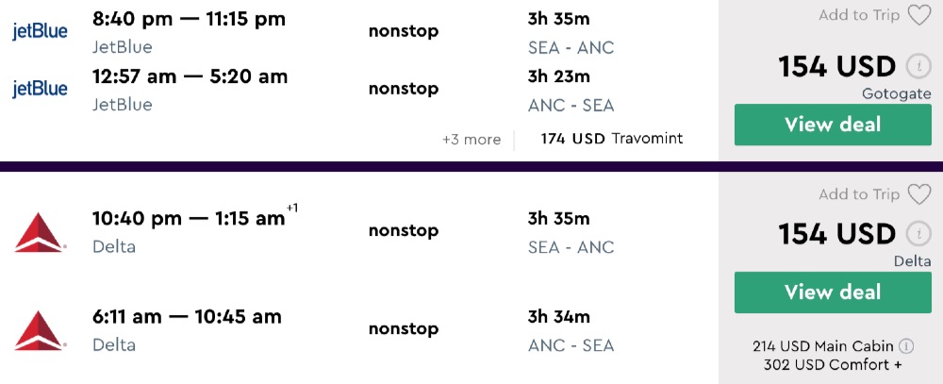Select the 174 USD Travomint offer
The width and height of the screenshot is (943, 384).
pos(611,139)
